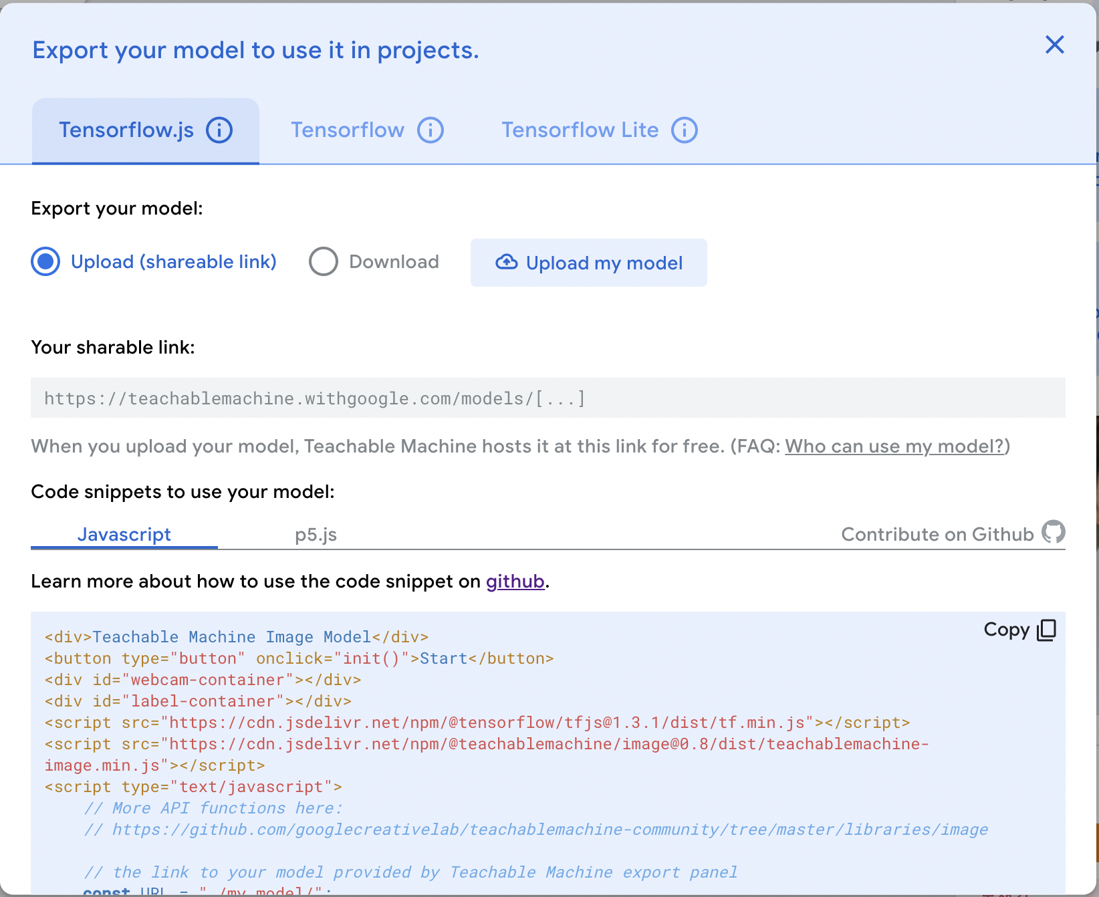Screen dimensions: 1099x897
Task: Click the sharable link field
Action: click(548, 398)
